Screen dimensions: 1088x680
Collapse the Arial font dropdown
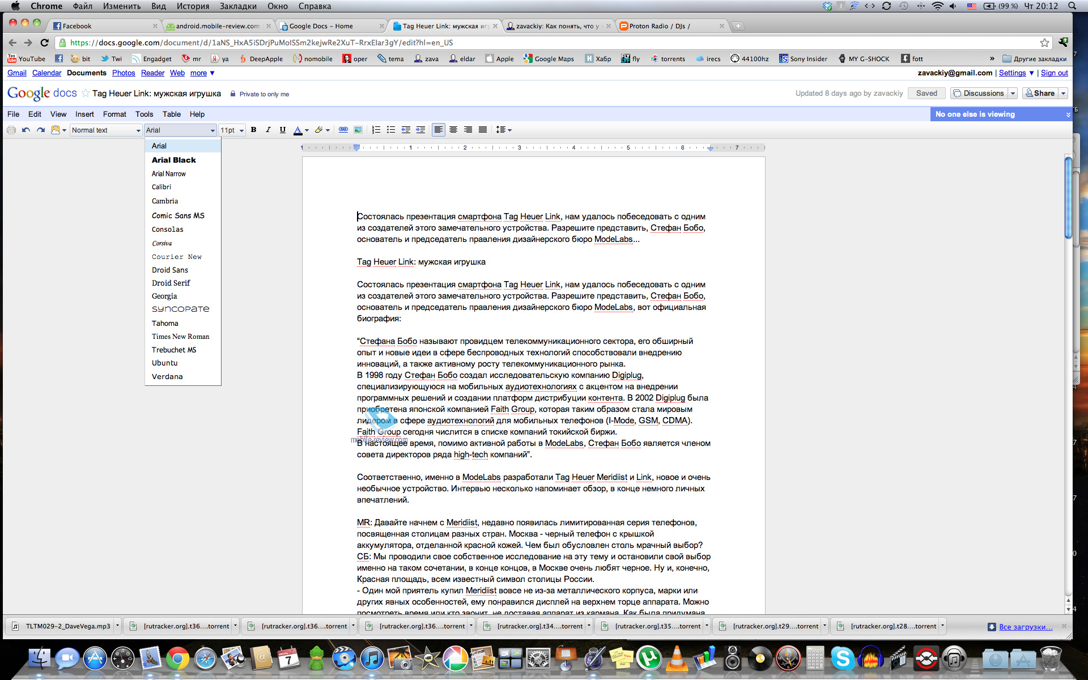click(180, 130)
